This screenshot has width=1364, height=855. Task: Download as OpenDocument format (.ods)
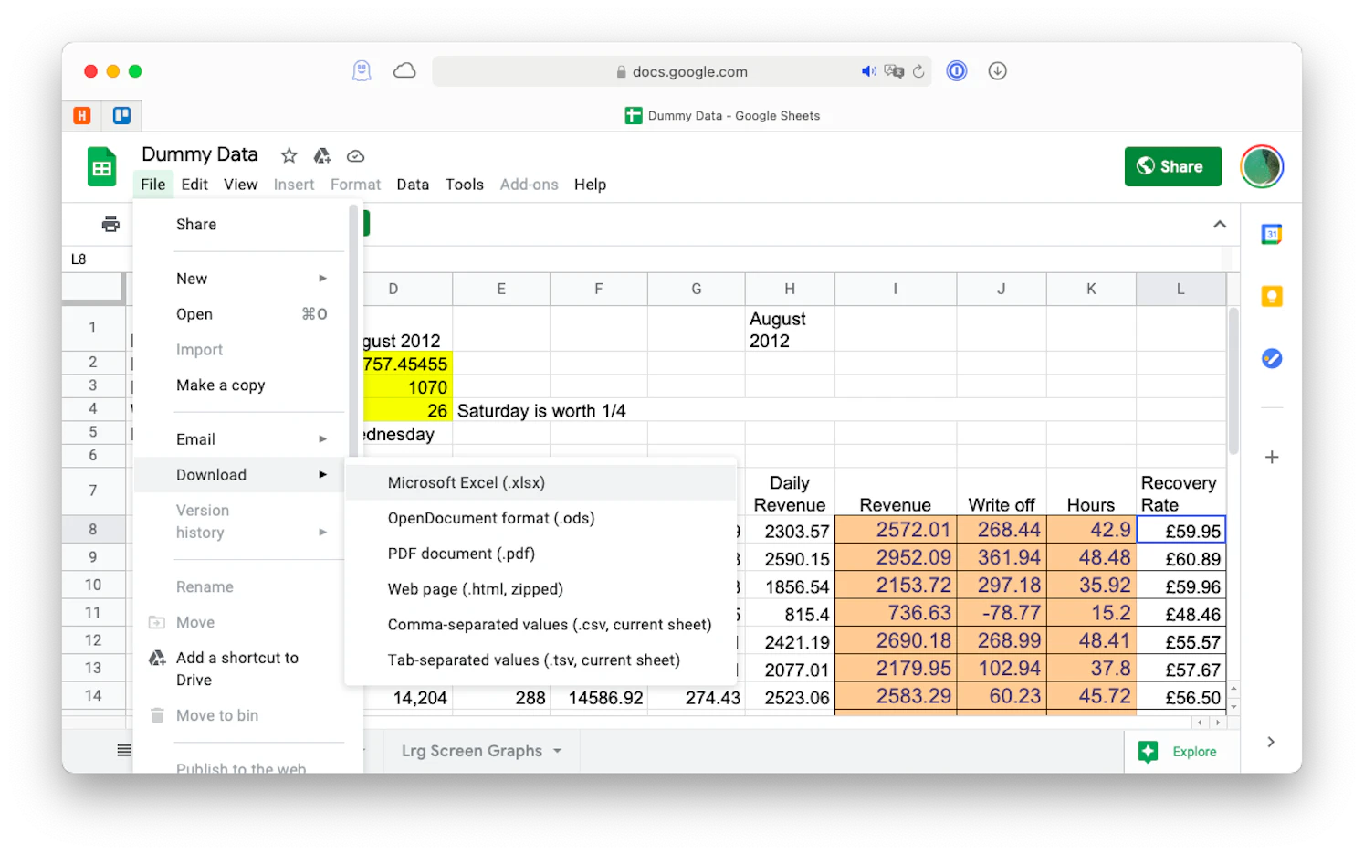tap(540, 518)
